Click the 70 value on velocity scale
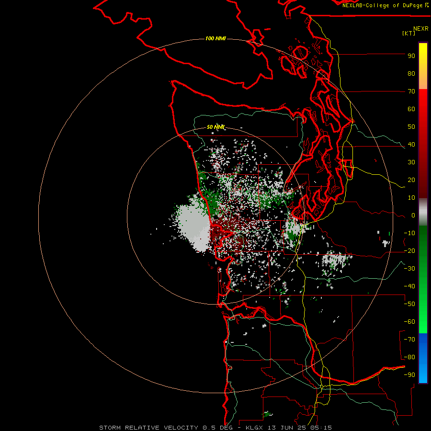The image size is (431, 431). pos(411,91)
